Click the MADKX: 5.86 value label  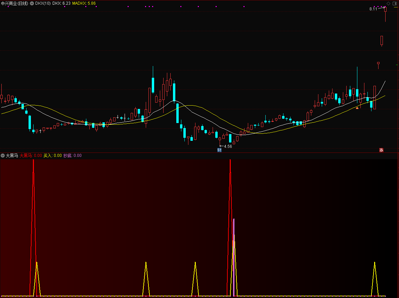[84, 3]
